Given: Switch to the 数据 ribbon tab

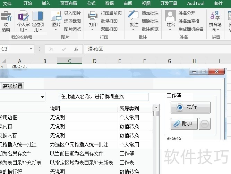Looking at the screenshot, I should [110, 3].
